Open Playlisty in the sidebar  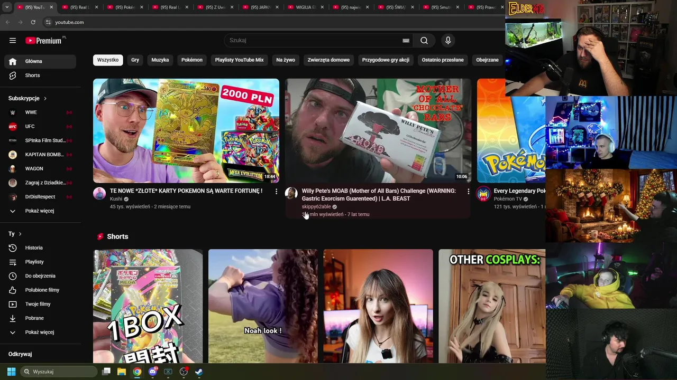point(40,262)
